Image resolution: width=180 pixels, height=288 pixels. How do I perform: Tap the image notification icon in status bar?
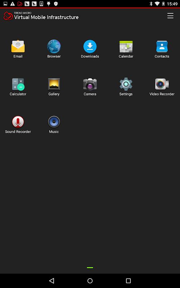(5, 4)
